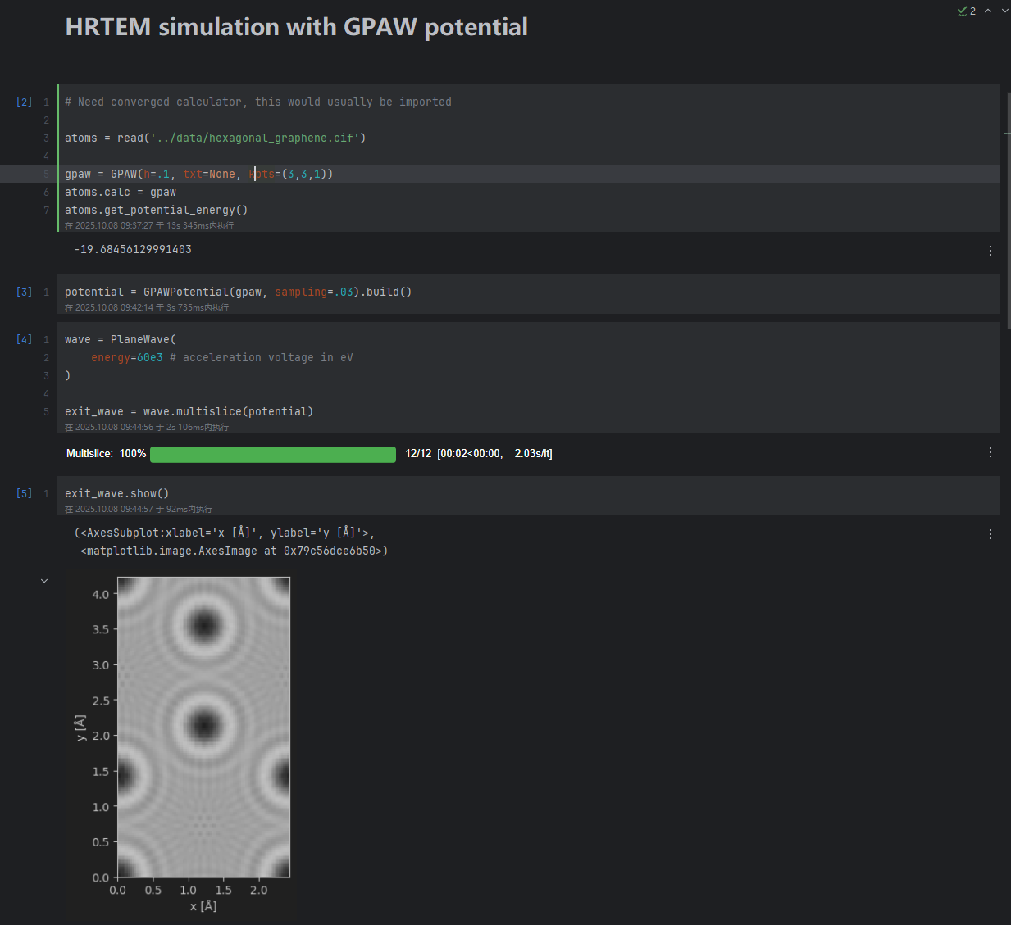Collapse the exit_wave plot output chevron
The height and width of the screenshot is (925, 1011).
tap(44, 581)
